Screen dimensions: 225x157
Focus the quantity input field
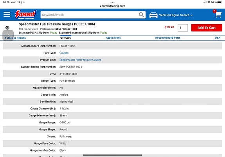183,28
